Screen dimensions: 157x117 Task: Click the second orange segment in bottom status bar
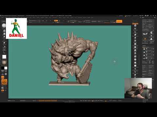pyautogui.click(x=48, y=101)
